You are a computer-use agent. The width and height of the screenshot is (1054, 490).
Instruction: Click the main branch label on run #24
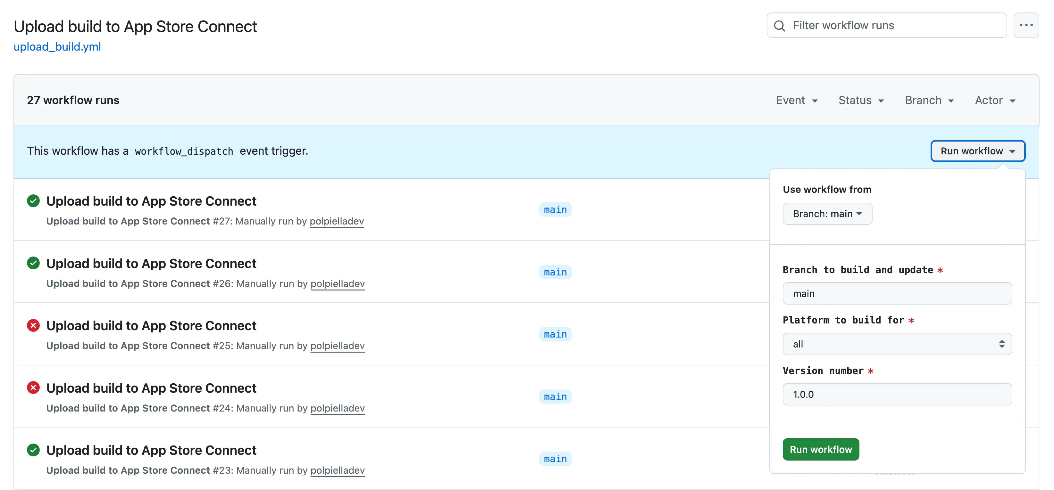point(555,397)
